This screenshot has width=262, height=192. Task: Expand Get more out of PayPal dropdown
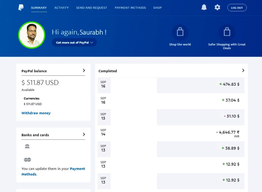tap(74, 42)
